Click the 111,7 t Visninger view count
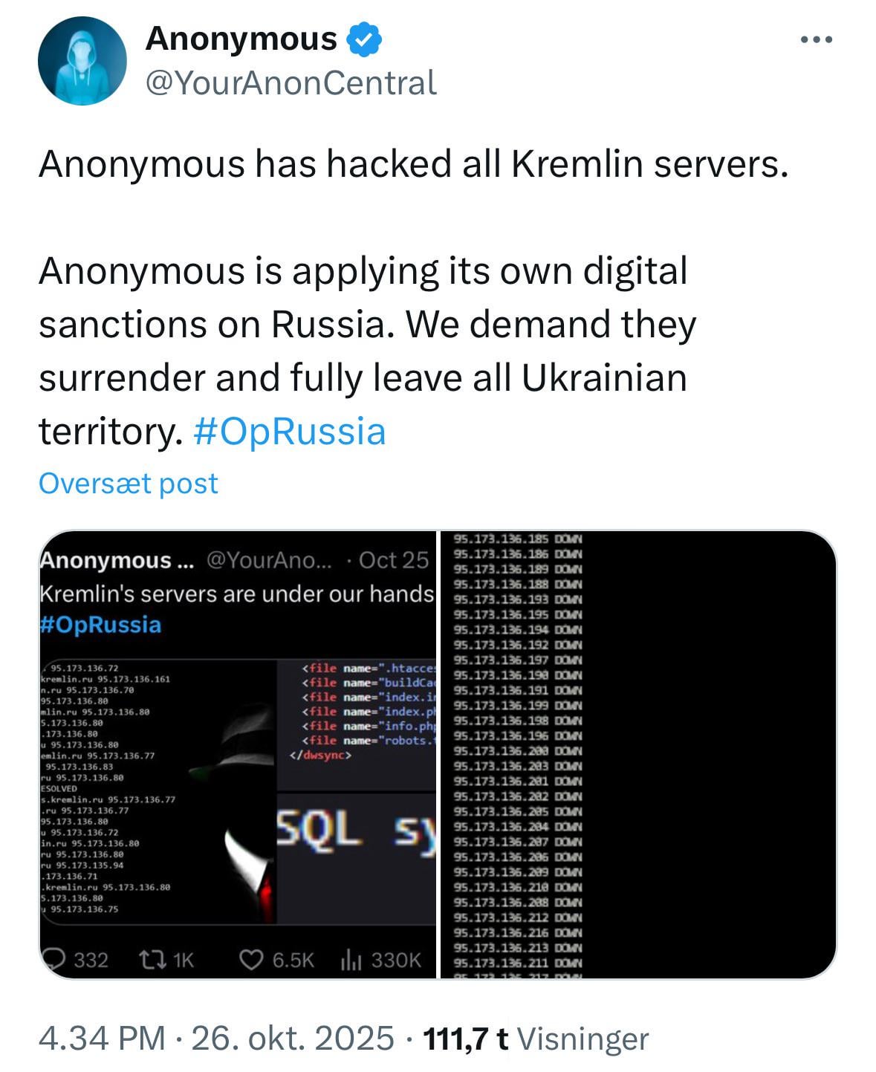 [x=535, y=1038]
